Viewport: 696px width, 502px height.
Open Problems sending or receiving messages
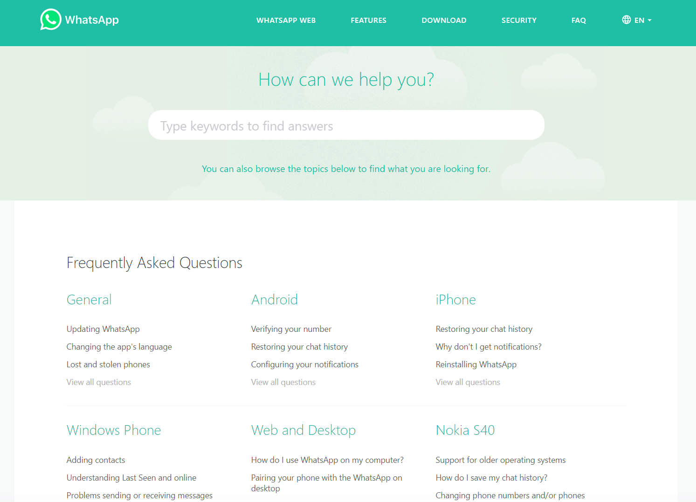point(139,495)
